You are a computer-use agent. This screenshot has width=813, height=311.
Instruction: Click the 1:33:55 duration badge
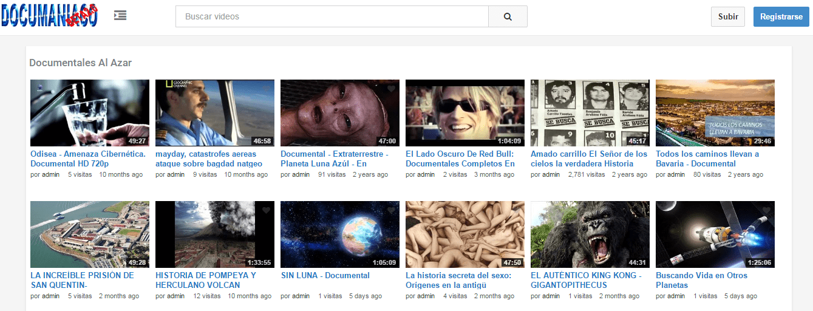(259, 262)
